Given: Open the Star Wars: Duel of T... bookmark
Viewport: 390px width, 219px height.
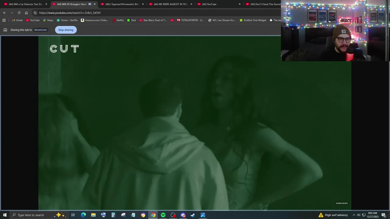Looking at the screenshot, I should pyautogui.click(x=153, y=20).
